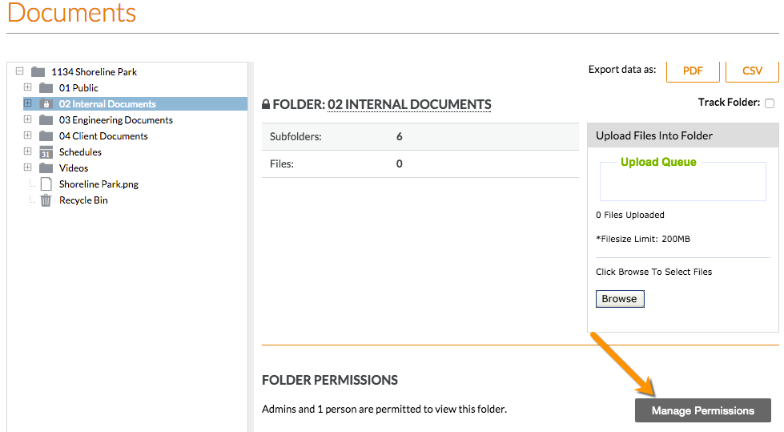
Task: Click the 03 Engineering Documents folder icon
Action: tap(46, 120)
